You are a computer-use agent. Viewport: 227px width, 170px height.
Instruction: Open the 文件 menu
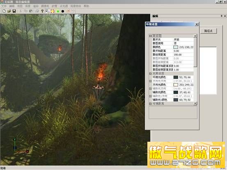pos(4,6)
